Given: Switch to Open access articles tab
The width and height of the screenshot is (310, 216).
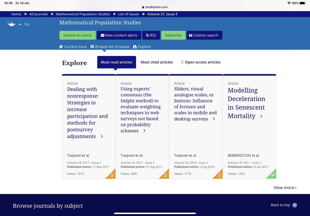Looking at the screenshot, I should [201, 62].
